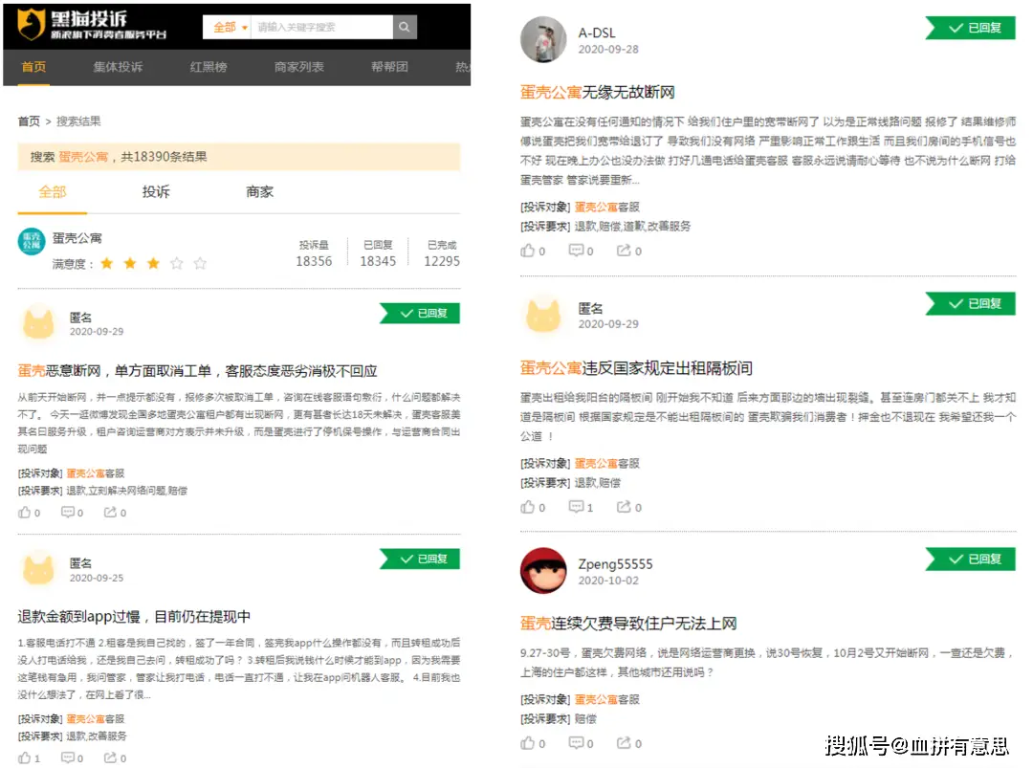Viewport: 1033px width, 768px height.
Task: Click 已回复 badge on 退款金额 complaint
Action: click(420, 560)
